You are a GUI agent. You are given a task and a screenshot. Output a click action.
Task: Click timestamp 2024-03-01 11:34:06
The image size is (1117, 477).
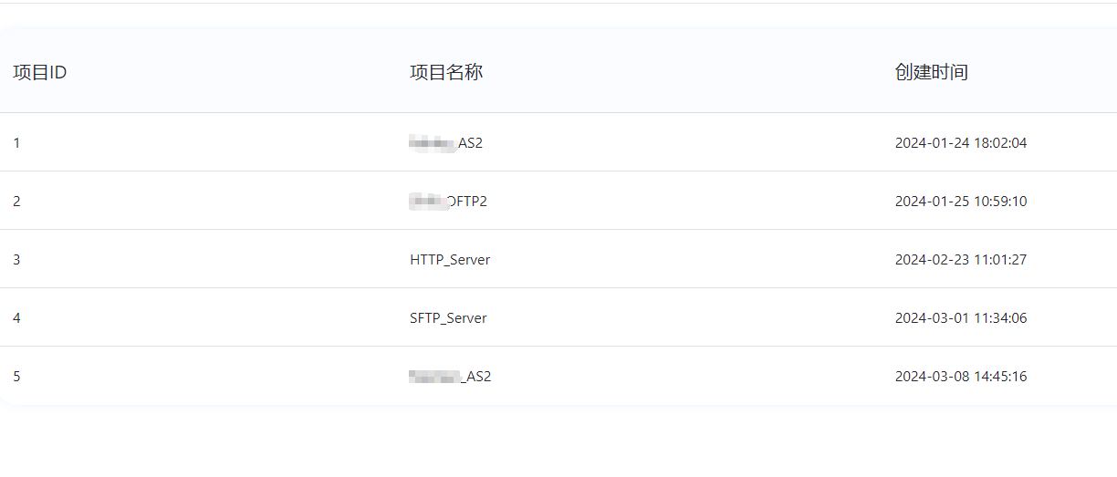tap(960, 318)
